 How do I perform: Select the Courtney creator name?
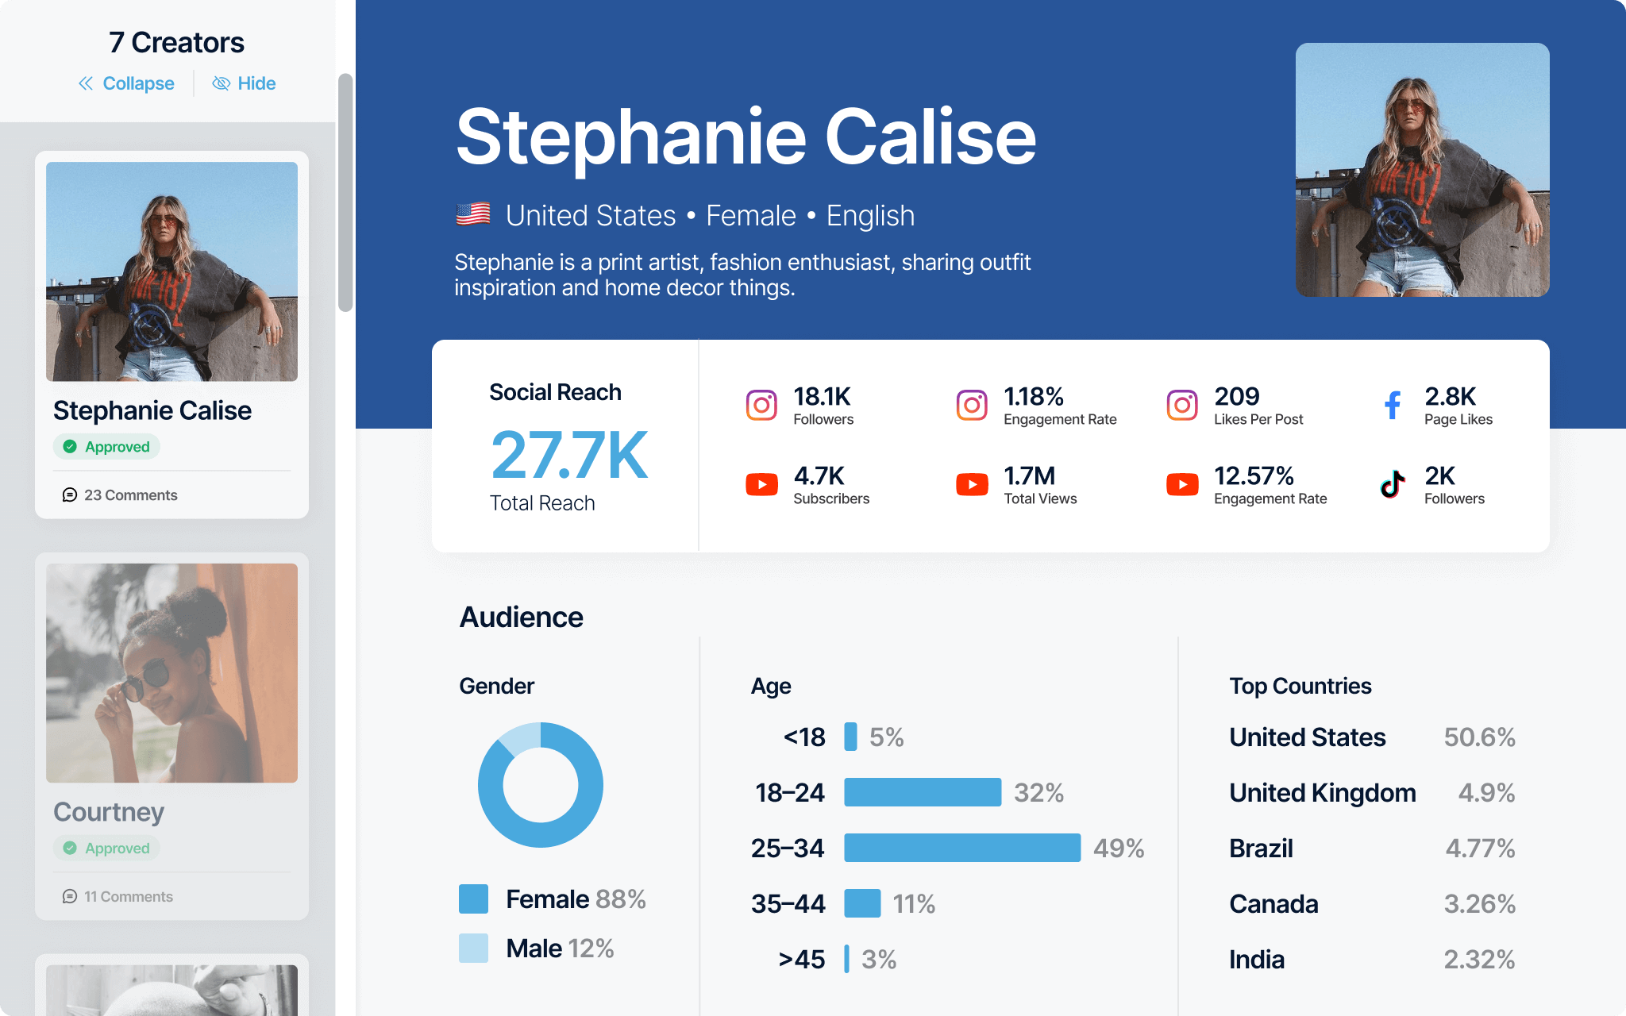[109, 812]
